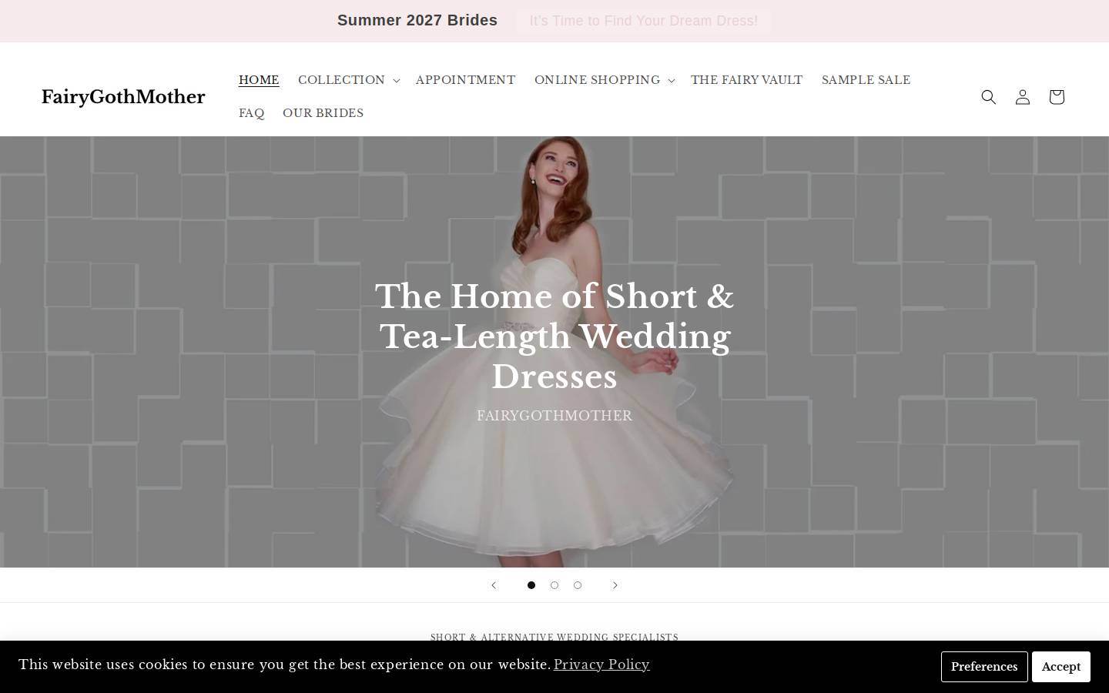Screen dimensions: 1109x693
Task: Accept the cookies
Action: (1061, 667)
